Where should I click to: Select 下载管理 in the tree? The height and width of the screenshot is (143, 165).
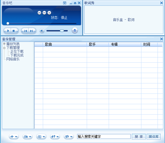[x=13, y=48]
